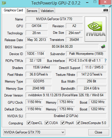Click the Driver Version label
This screenshot has width=112, height=138.
click(14, 95)
